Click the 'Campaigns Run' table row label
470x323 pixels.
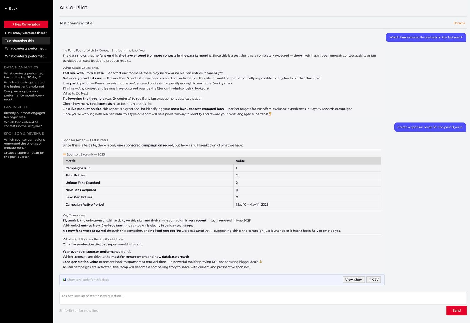click(x=78, y=168)
